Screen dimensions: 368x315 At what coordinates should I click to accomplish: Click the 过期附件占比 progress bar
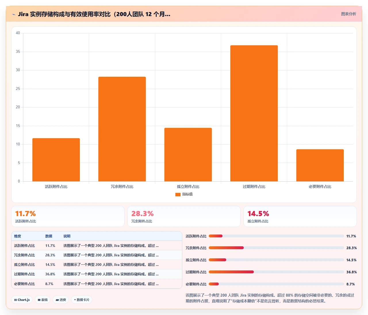(276, 272)
